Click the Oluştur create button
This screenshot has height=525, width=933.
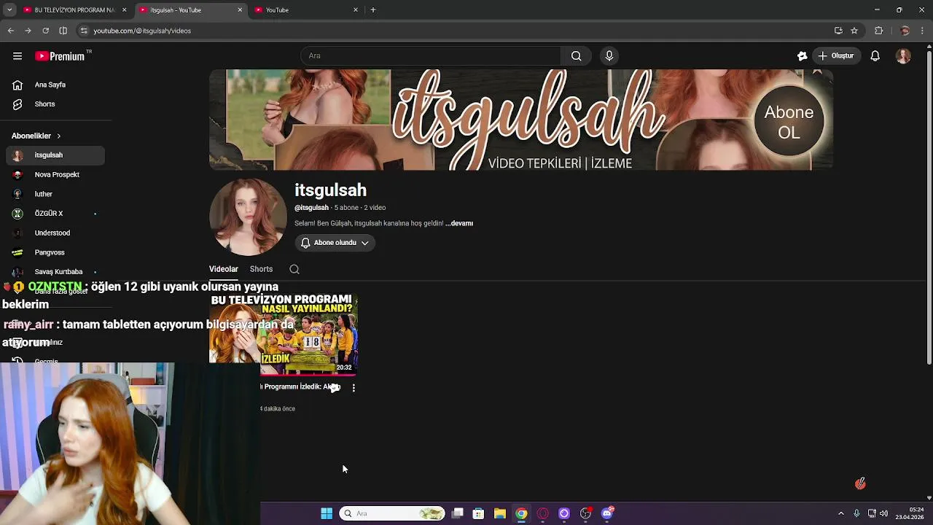coord(835,56)
